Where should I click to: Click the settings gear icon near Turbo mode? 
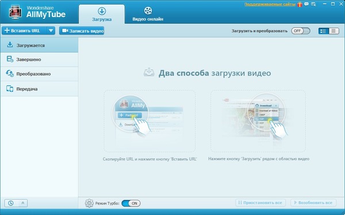pos(89,203)
